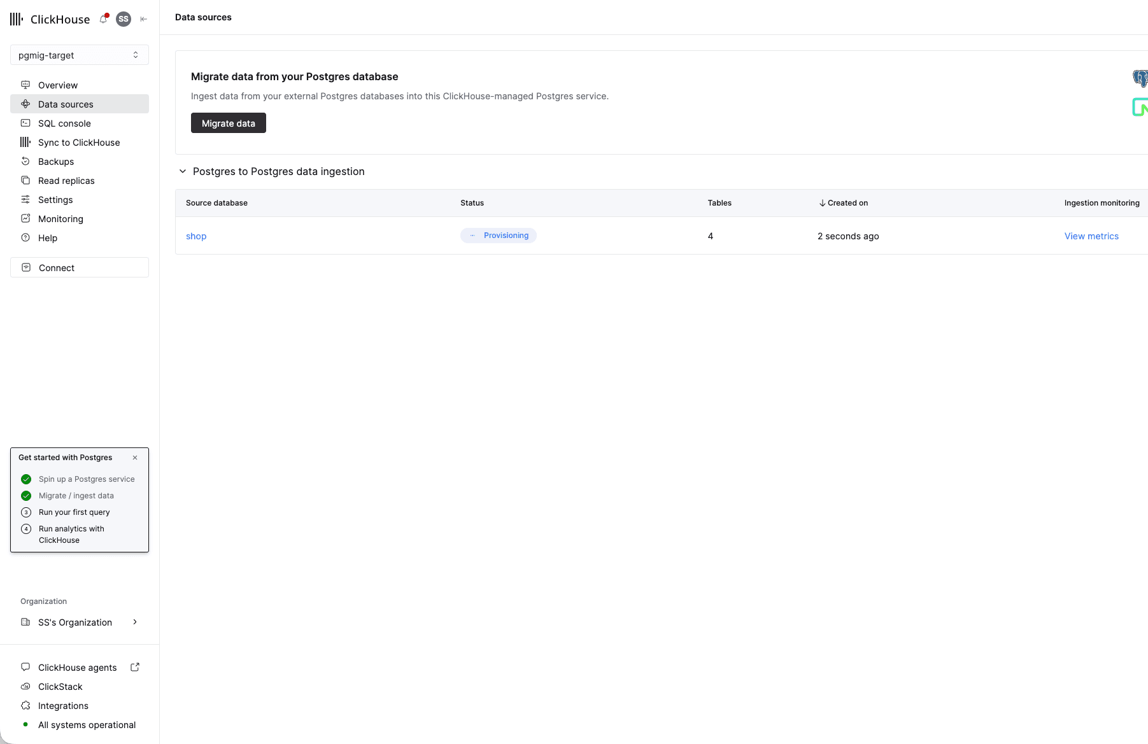The height and width of the screenshot is (744, 1148).
Task: Click the Settings sliders icon
Action: [25, 199]
